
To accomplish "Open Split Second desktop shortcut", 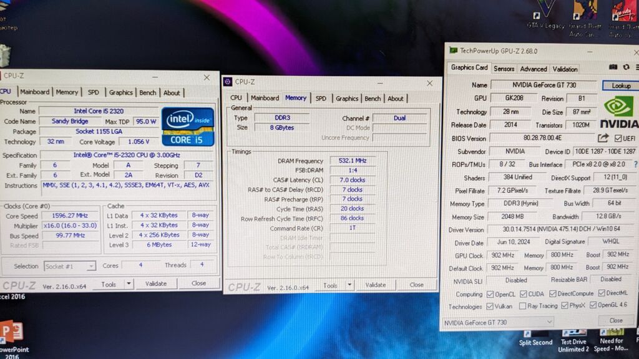I will (x=535, y=338).
